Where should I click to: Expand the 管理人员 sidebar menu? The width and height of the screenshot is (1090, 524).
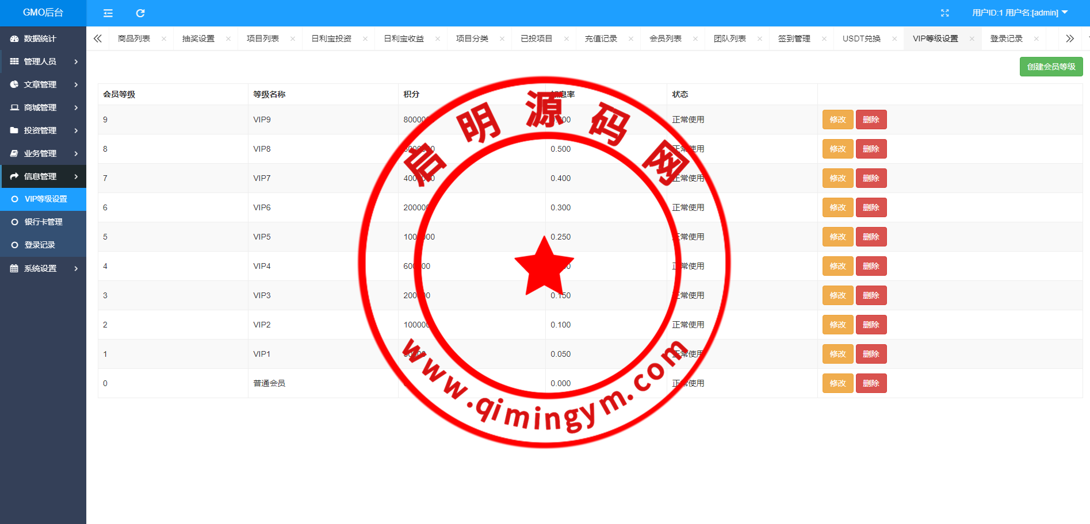coord(43,61)
